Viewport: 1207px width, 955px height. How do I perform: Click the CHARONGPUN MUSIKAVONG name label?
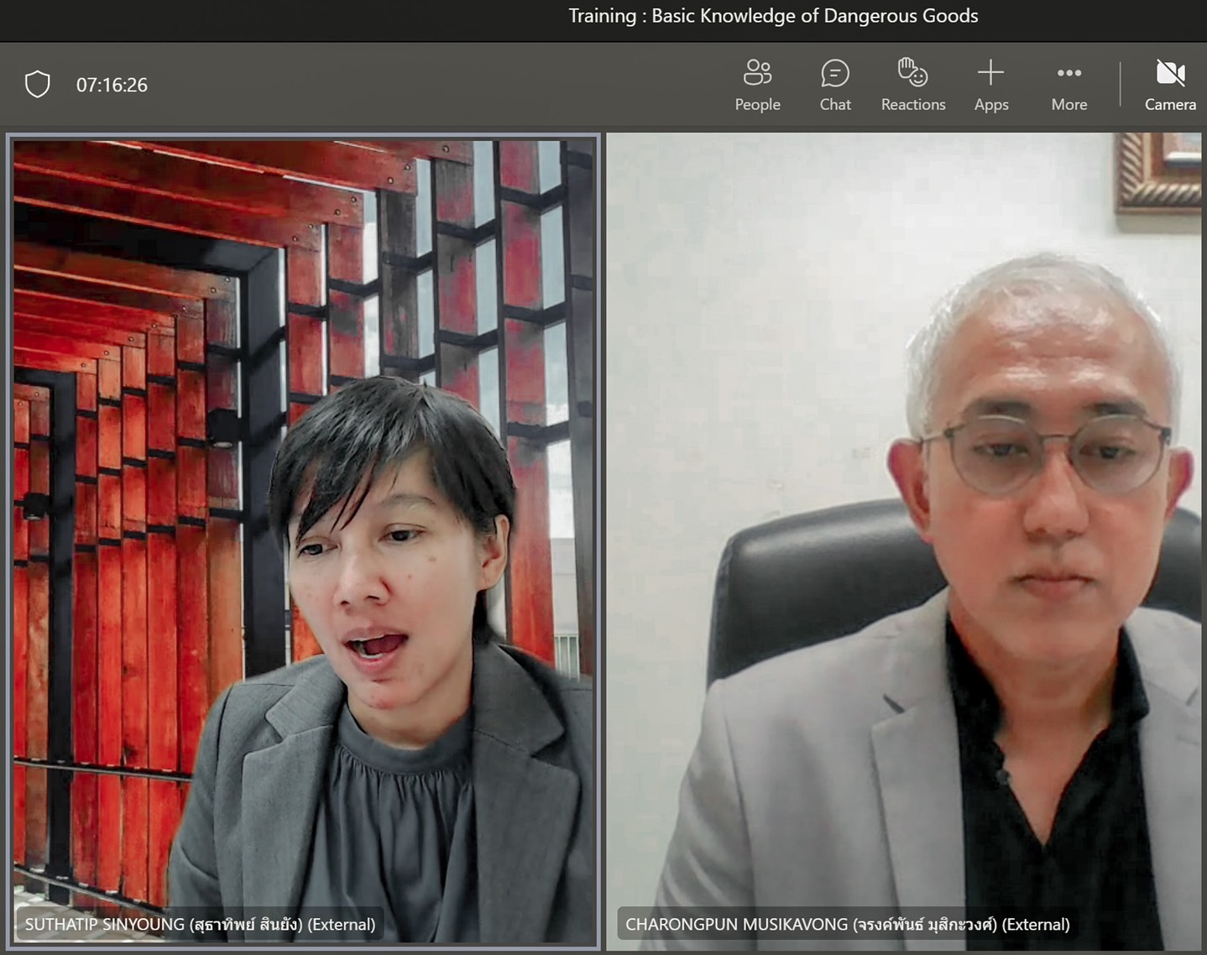tap(848, 924)
